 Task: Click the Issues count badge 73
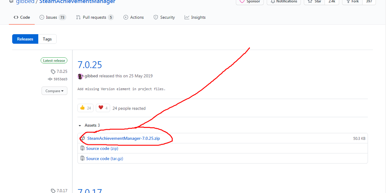coord(62,17)
